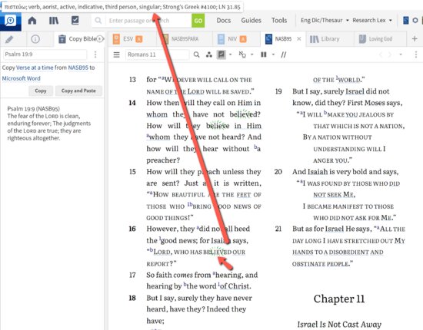Expand the navigation history dropdown arrow

tap(401, 54)
